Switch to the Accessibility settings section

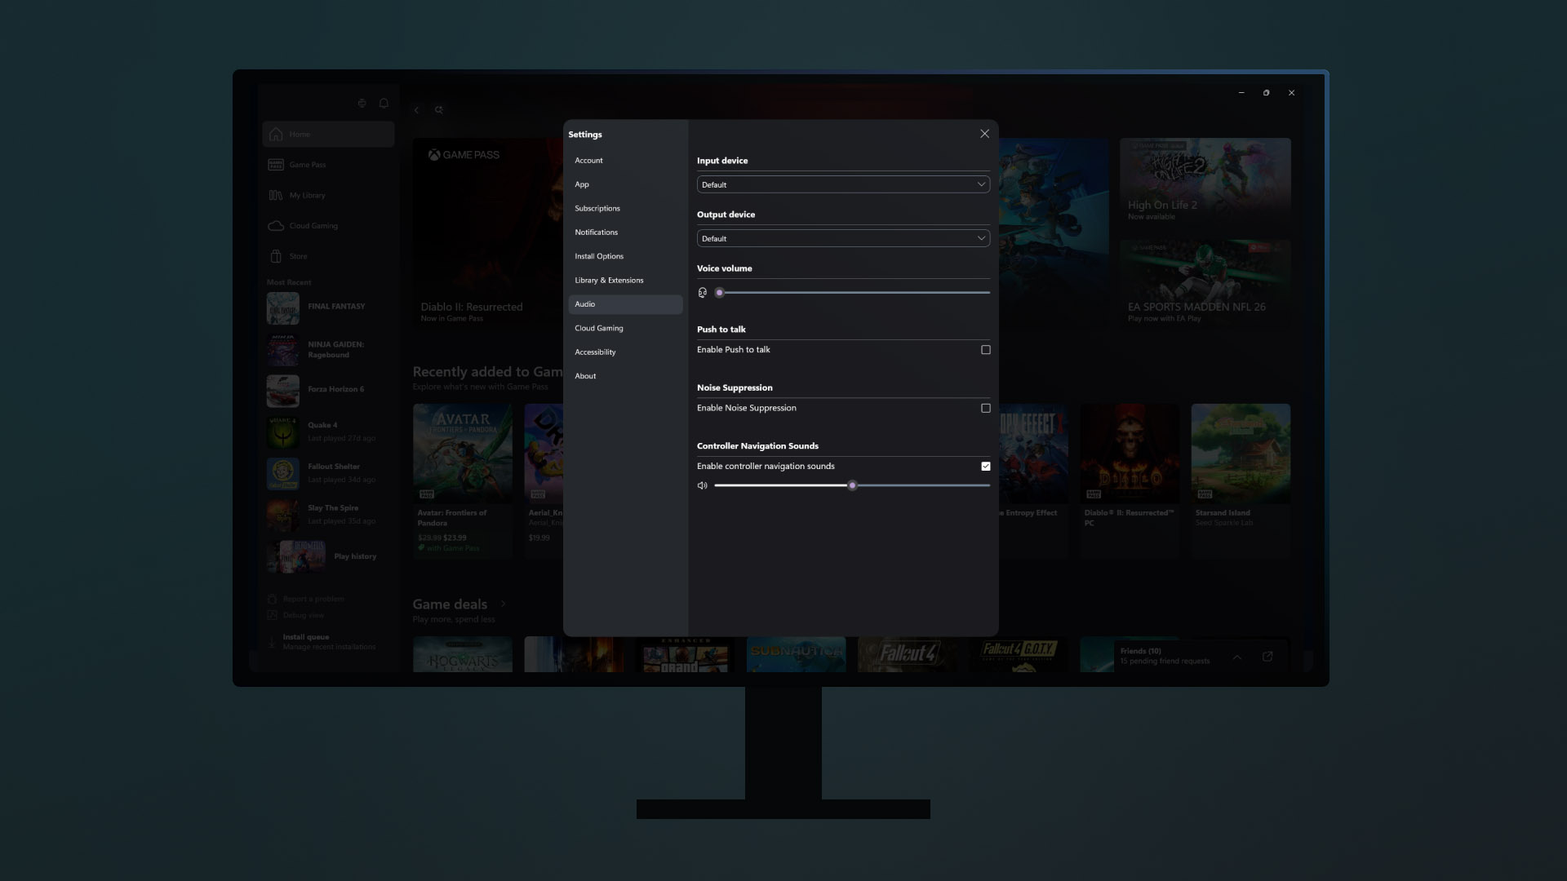[595, 352]
